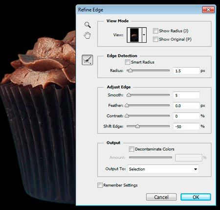Adjust the Feather slider handle

(127, 105)
